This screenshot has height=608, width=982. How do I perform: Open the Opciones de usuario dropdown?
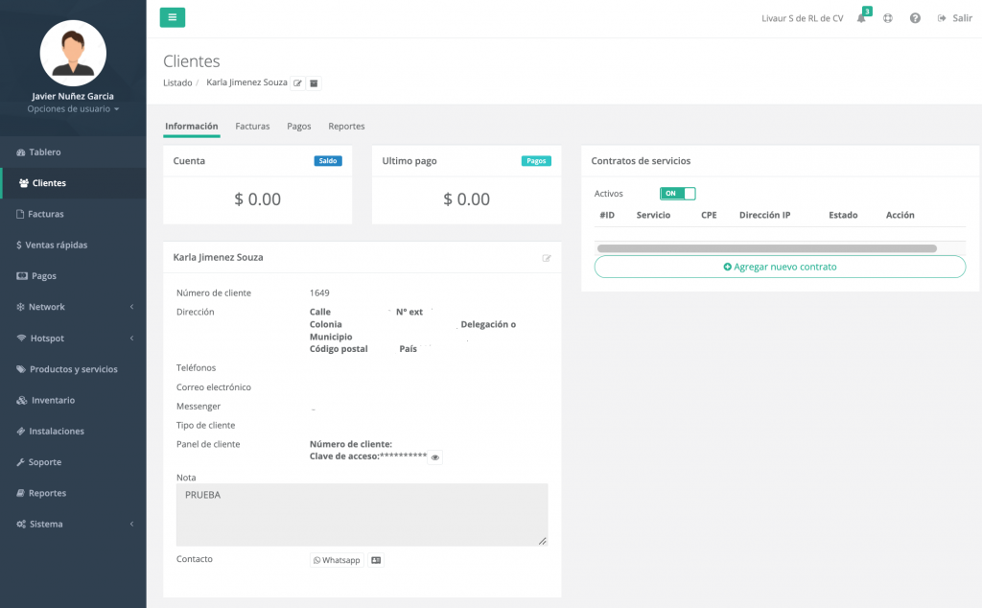pos(73,109)
